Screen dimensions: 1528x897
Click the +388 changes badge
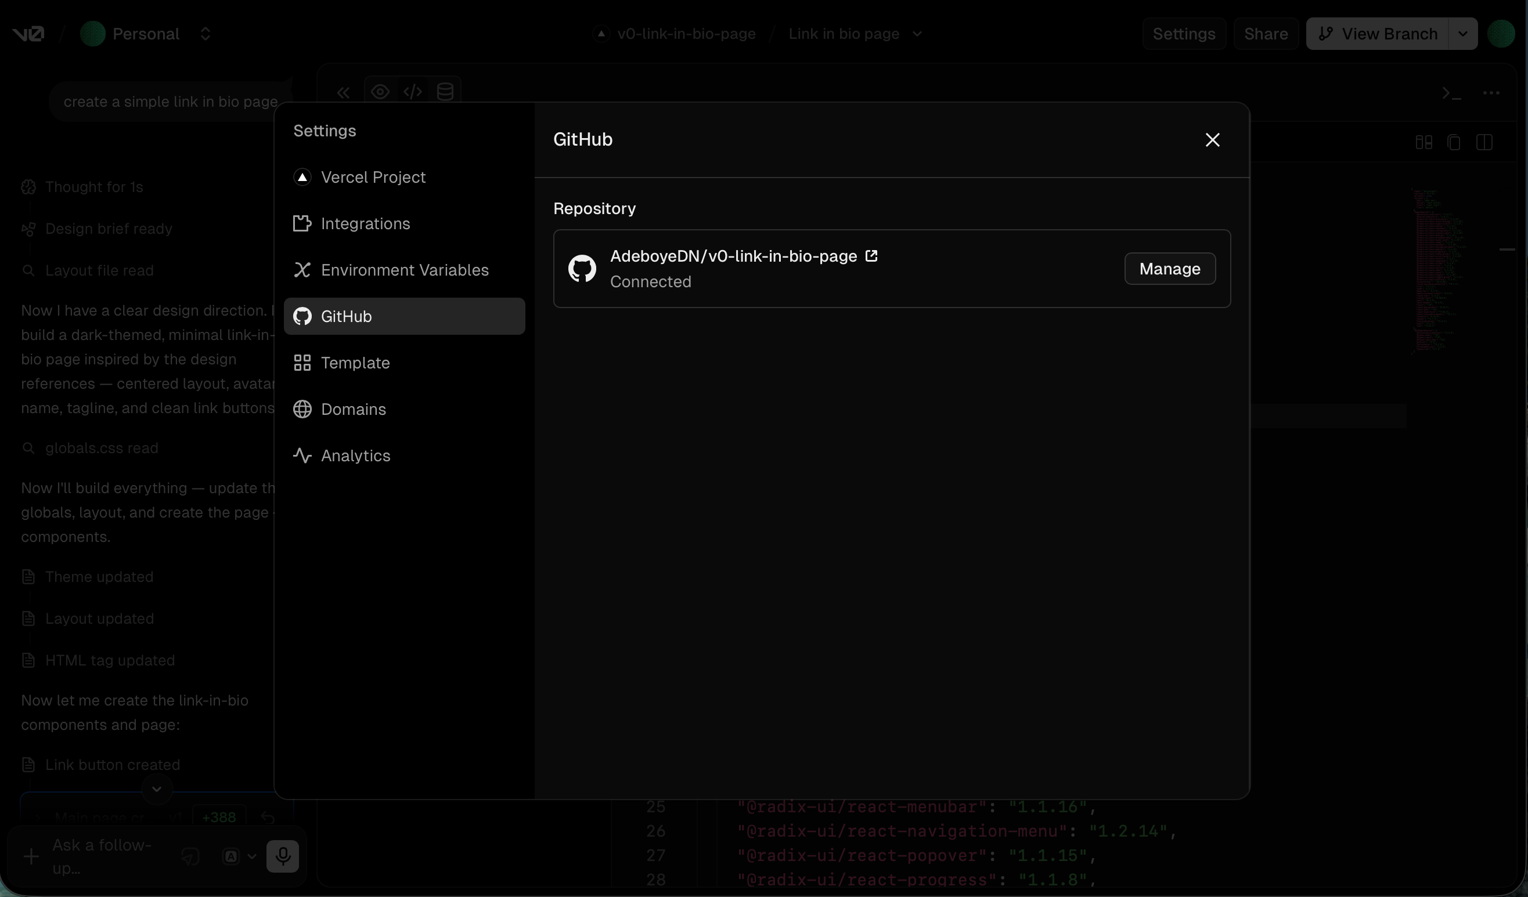pyautogui.click(x=219, y=818)
